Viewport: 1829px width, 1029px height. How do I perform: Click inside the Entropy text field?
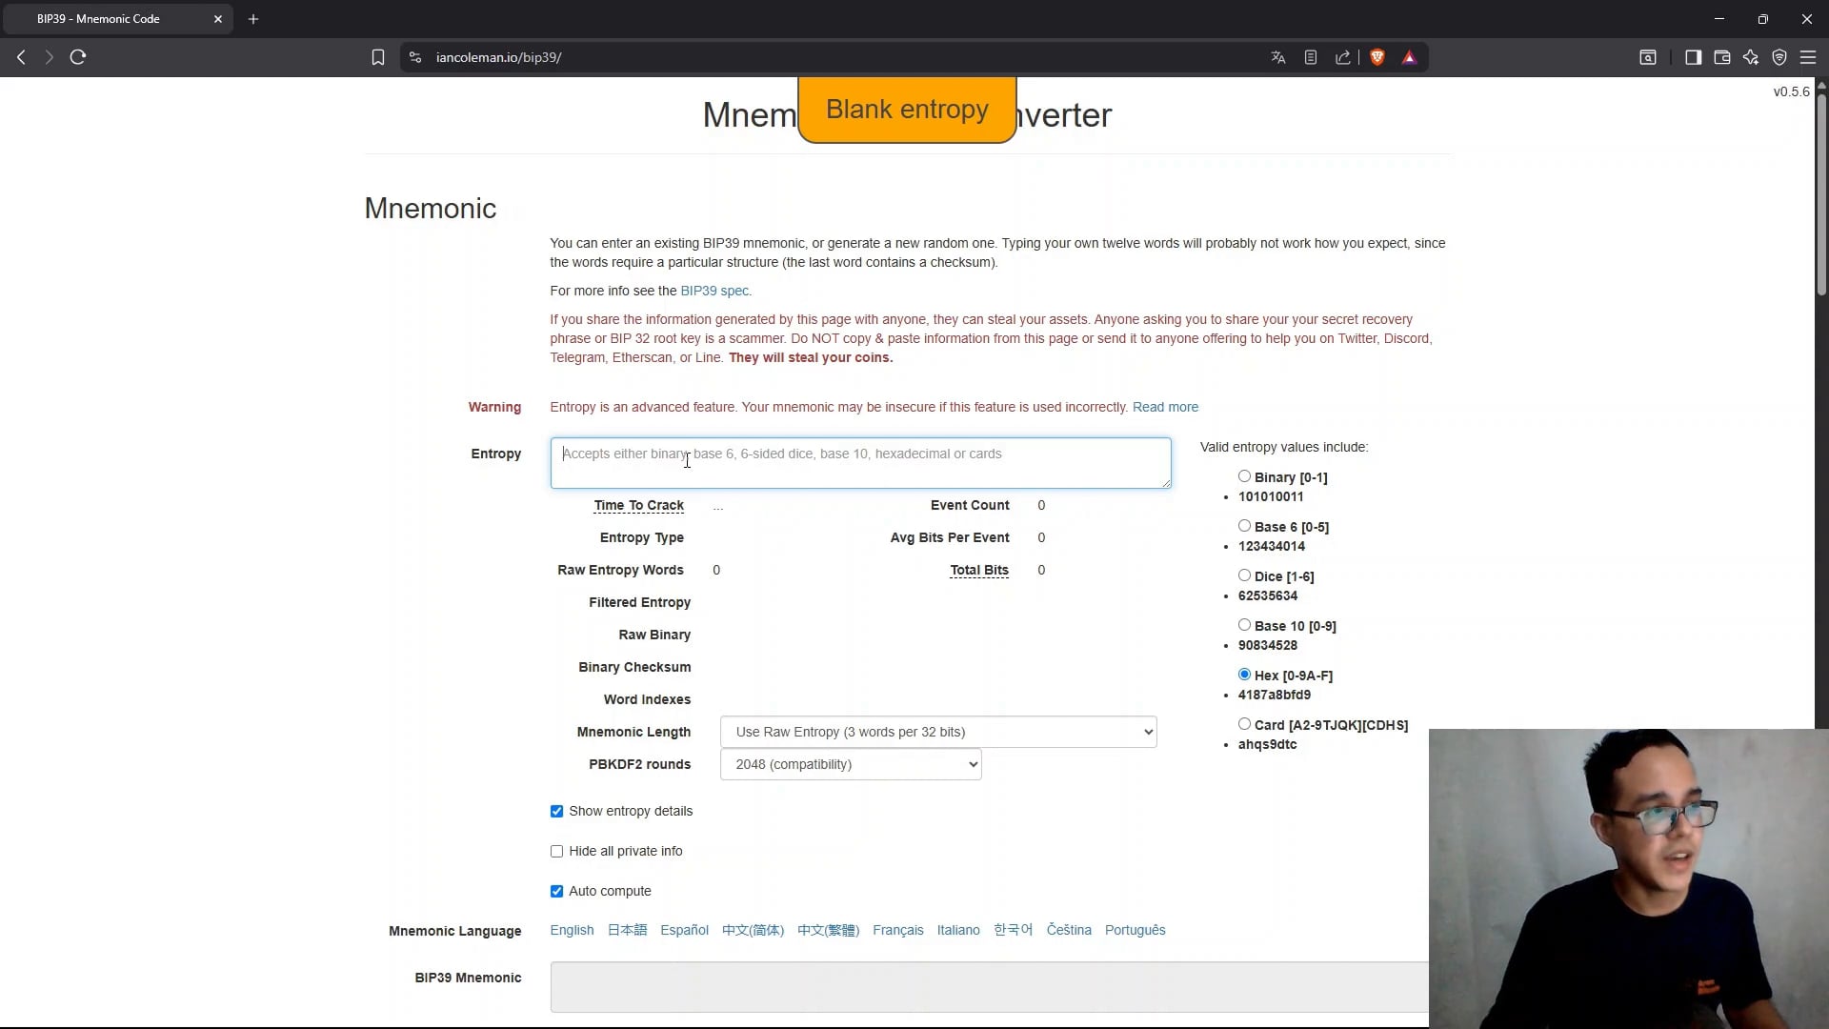point(860,463)
